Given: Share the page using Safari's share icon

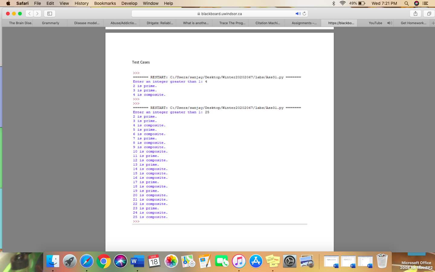Looking at the screenshot, I should click(415, 13).
